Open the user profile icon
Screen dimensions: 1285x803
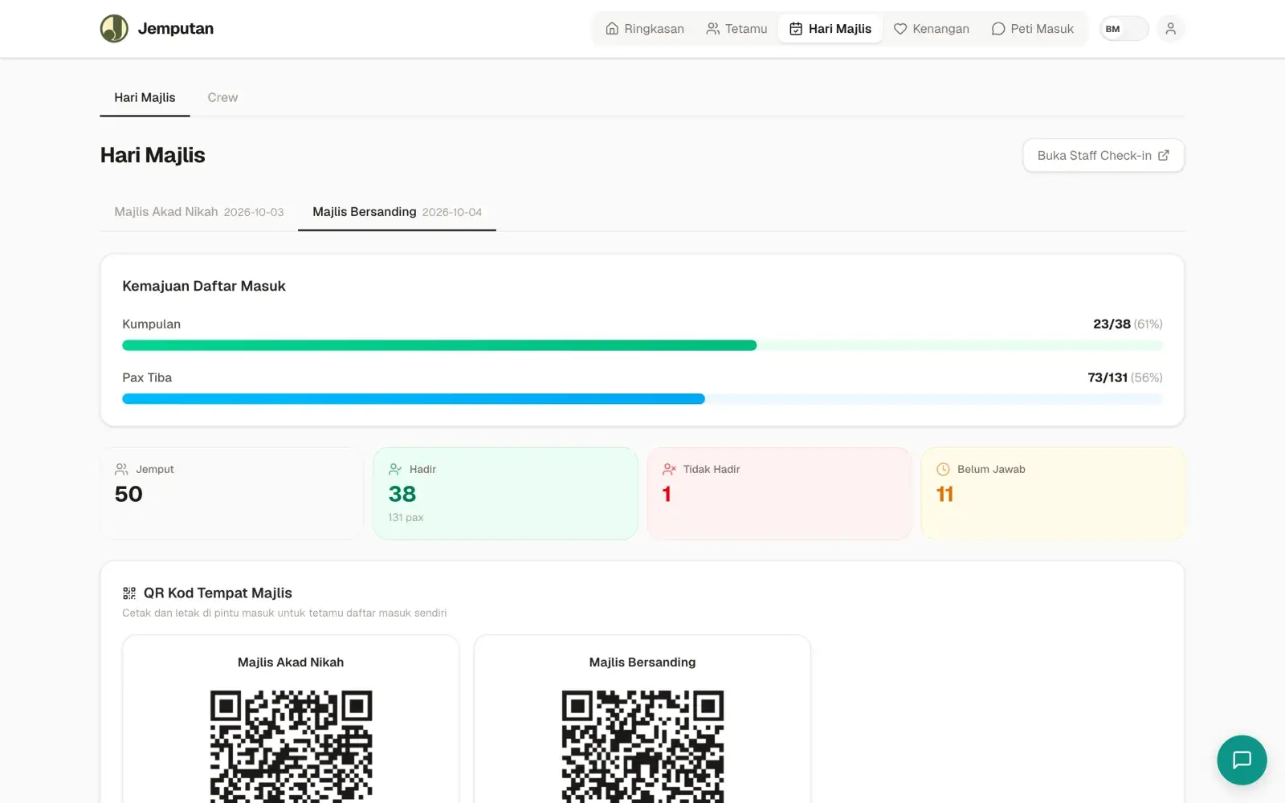(x=1170, y=29)
